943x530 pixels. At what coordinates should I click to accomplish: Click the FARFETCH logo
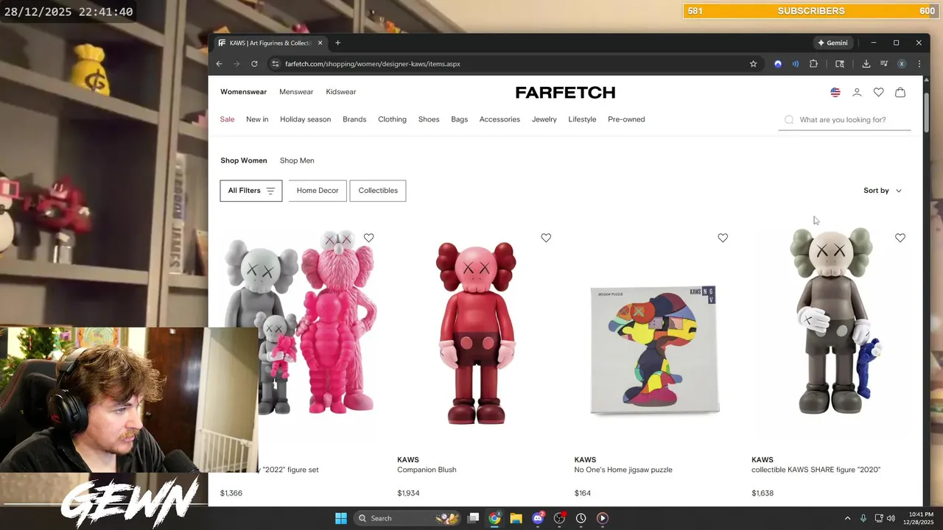point(565,92)
